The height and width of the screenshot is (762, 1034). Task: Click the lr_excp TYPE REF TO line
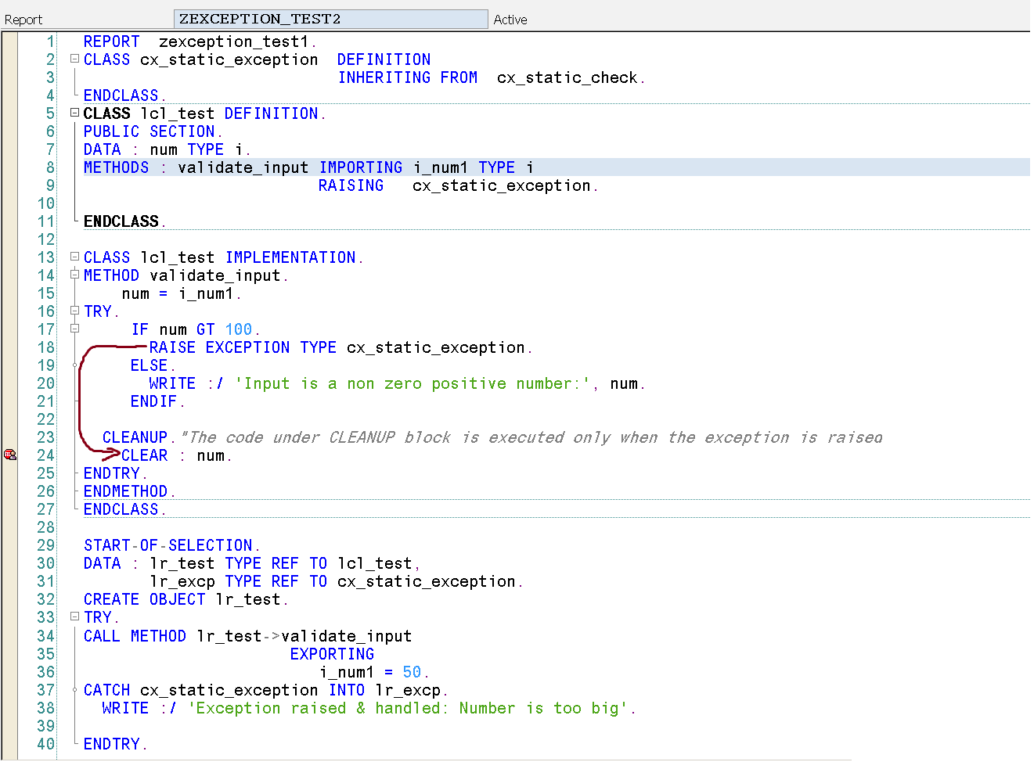336,581
